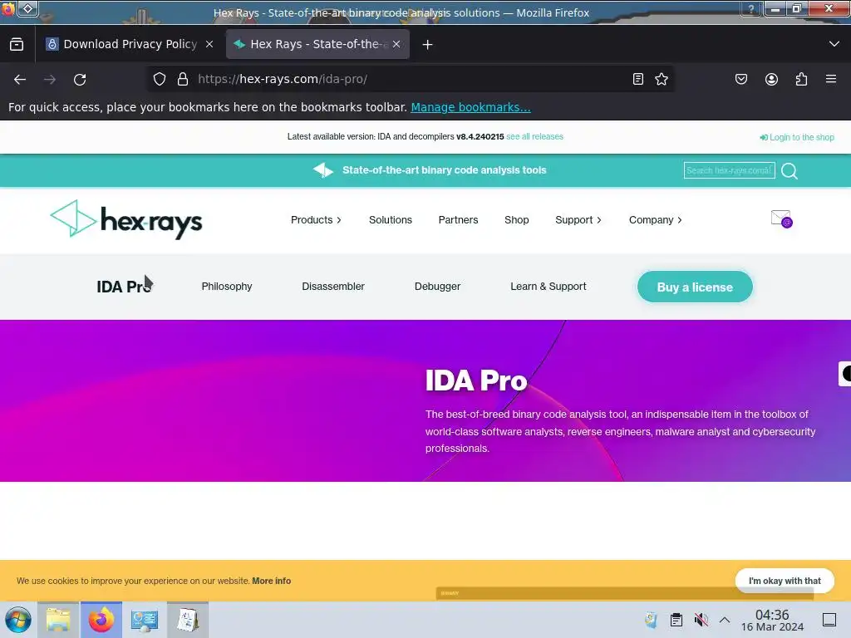851x638 pixels.
Task: Expand hidden system tray icons
Action: coord(725,620)
